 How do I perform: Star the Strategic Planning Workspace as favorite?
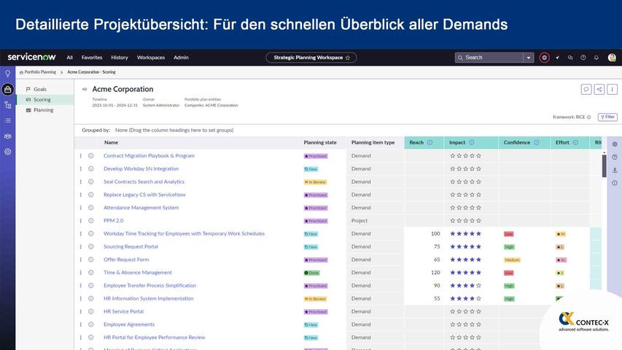(x=348, y=58)
